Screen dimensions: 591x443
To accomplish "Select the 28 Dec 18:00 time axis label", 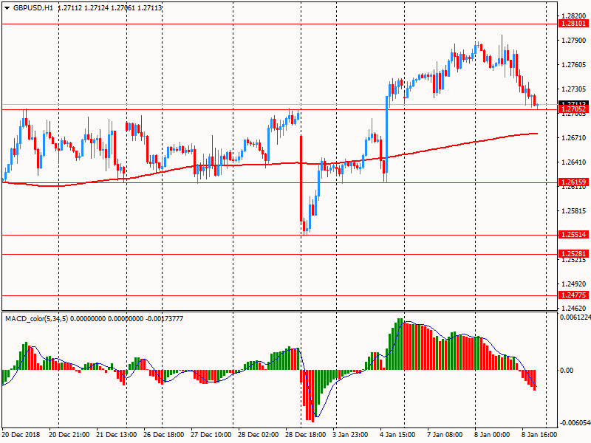I will pos(305,435).
